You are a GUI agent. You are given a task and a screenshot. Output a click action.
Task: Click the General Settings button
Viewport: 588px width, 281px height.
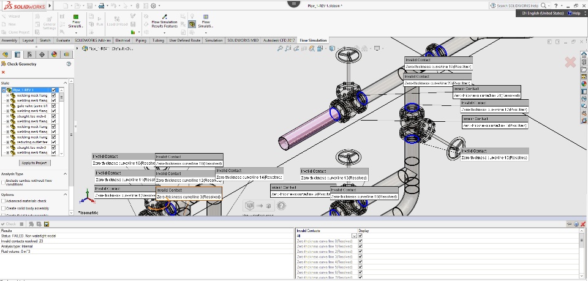click(x=49, y=23)
